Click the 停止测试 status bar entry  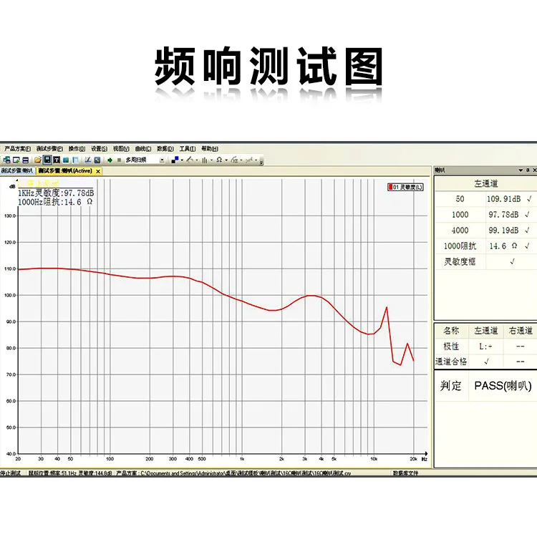tap(10, 473)
